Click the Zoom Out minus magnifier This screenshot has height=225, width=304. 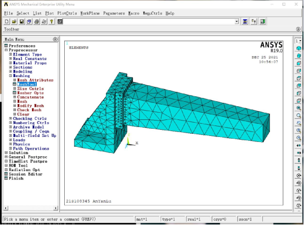[299, 138]
